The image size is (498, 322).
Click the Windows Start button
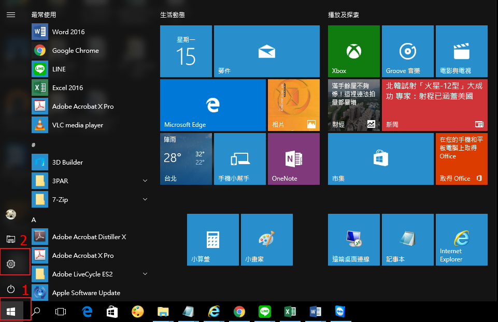tap(11, 312)
